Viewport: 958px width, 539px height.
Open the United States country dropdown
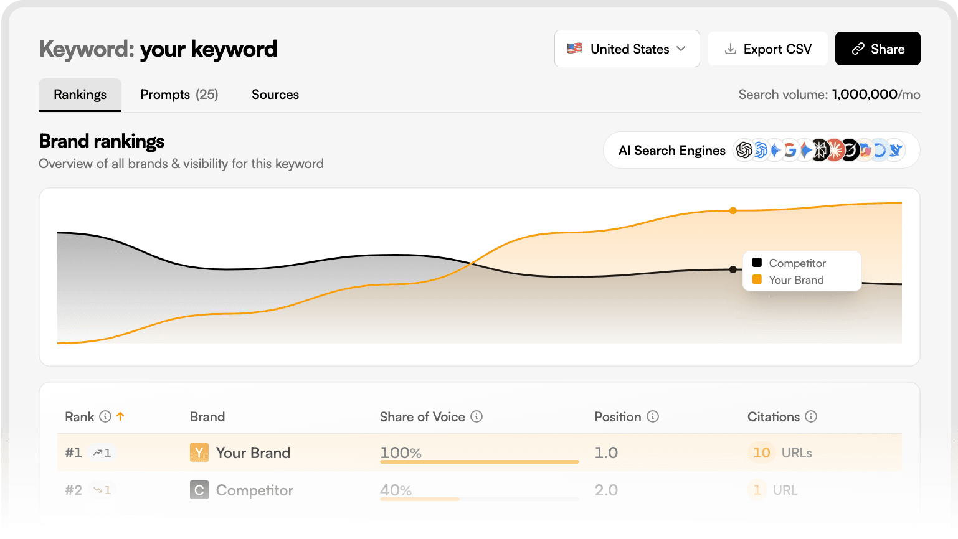pos(627,49)
